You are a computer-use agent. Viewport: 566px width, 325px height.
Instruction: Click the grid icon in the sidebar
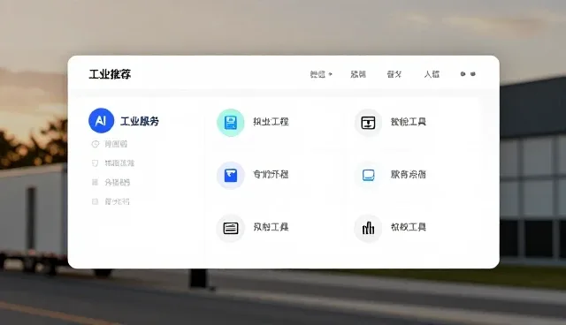(95, 182)
